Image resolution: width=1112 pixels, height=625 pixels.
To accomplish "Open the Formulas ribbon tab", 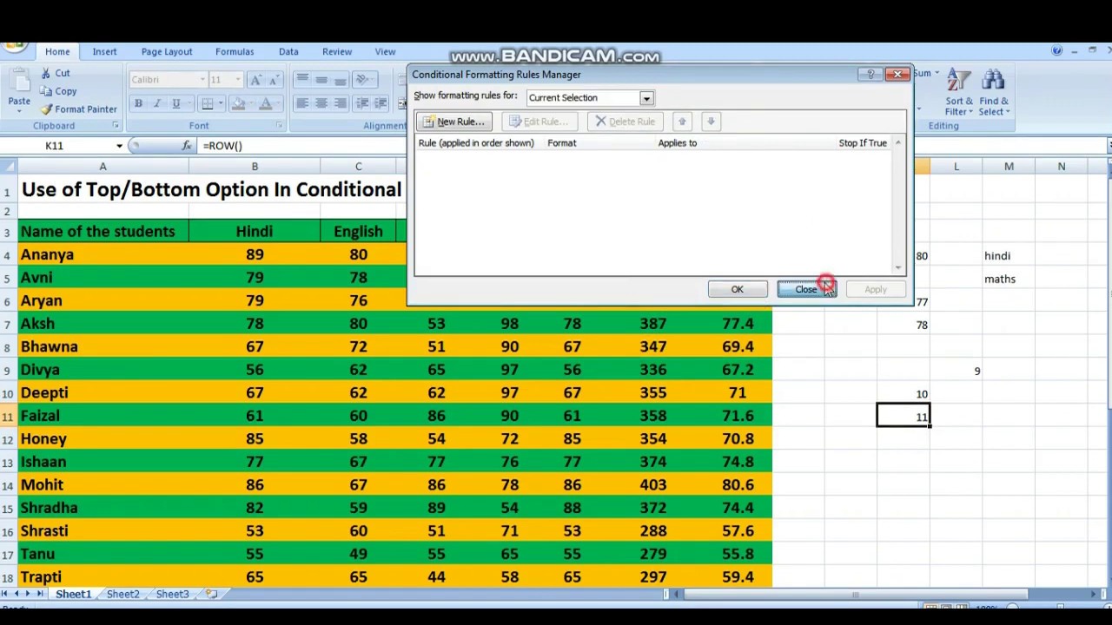I will coord(235,52).
